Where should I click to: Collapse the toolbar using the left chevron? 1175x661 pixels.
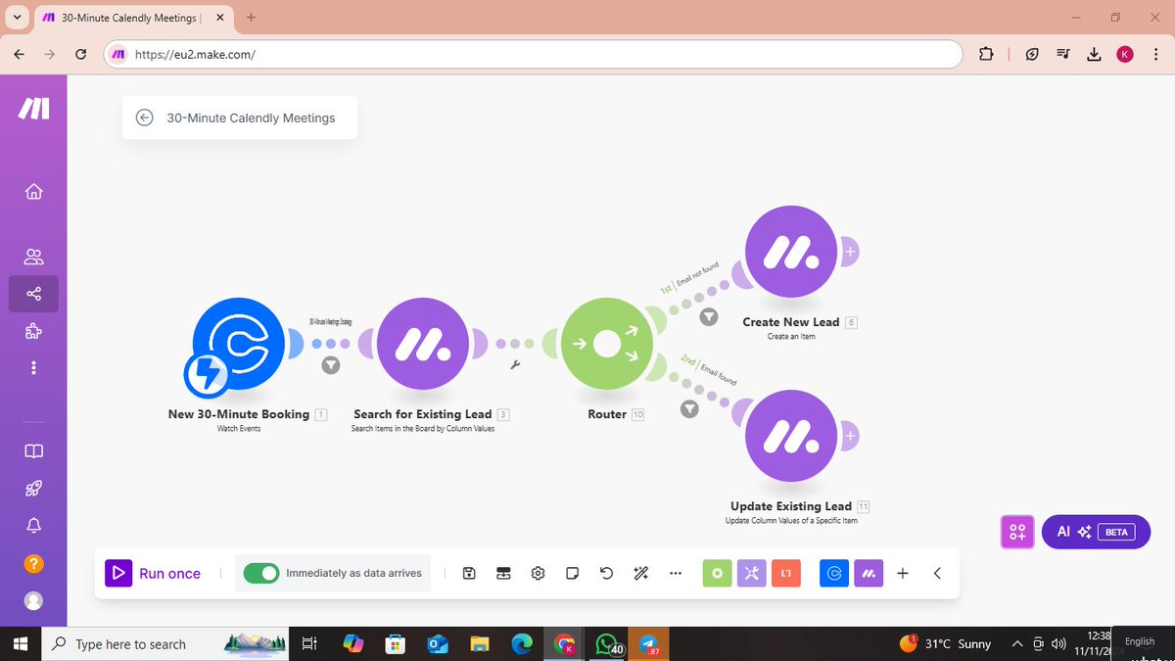(x=936, y=573)
